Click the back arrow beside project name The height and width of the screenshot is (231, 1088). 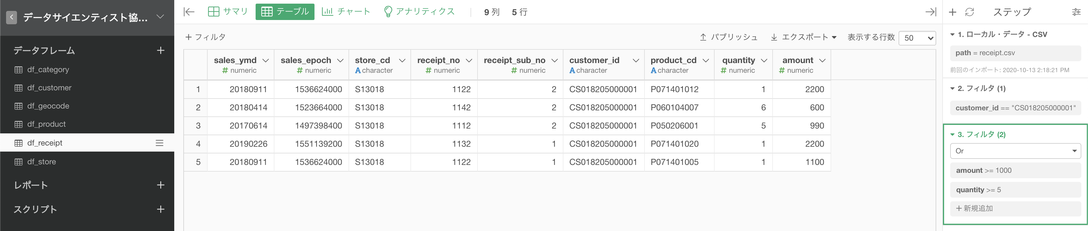click(12, 17)
